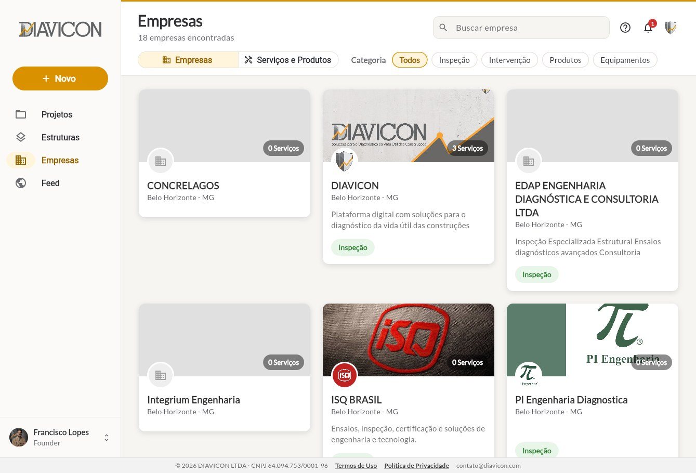696x473 pixels.
Task: Open the DIAVICON company banner image
Action: click(x=409, y=126)
